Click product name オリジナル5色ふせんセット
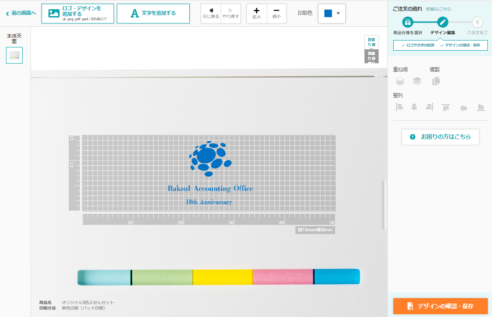The width and height of the screenshot is (492, 317). 88,303
